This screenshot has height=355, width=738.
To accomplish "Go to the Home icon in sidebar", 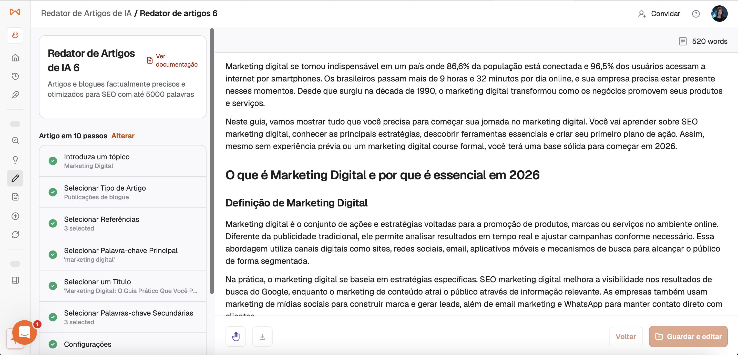I will tap(15, 58).
